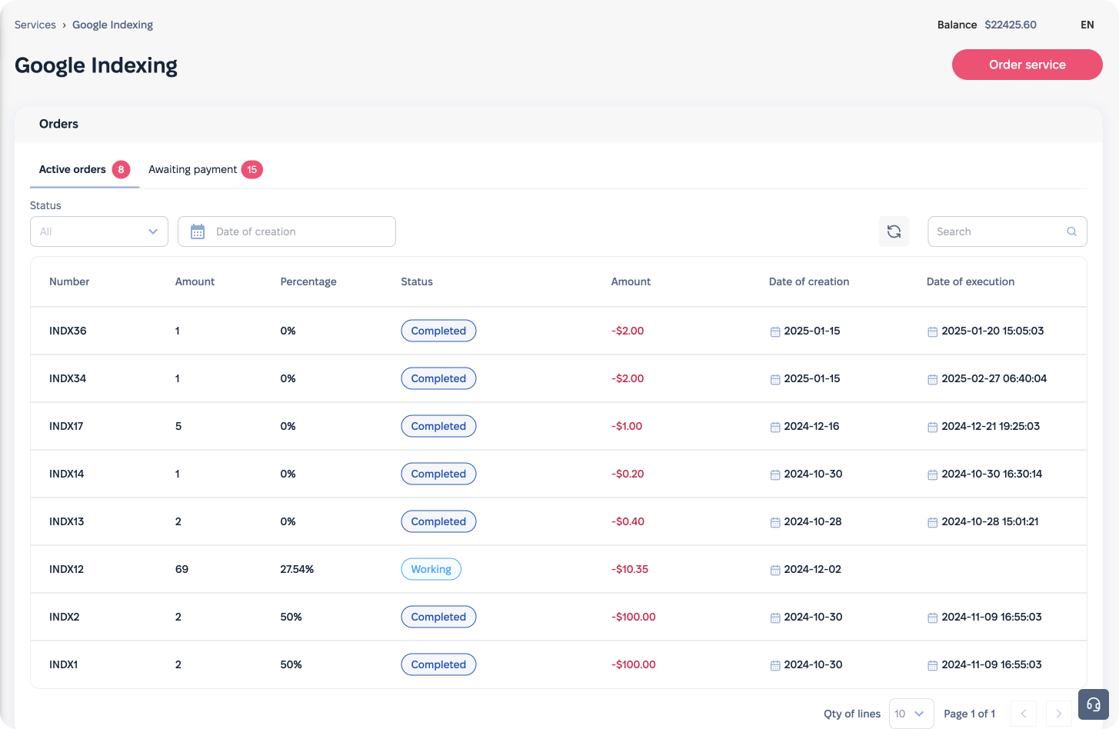Click the Completed status badge for INDX36
Image resolution: width=1119 pixels, height=729 pixels.
(438, 331)
